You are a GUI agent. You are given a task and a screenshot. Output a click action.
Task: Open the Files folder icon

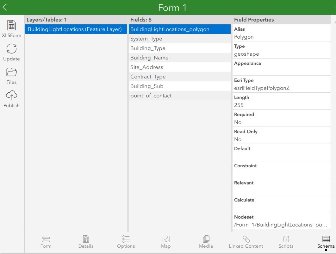pos(11,73)
